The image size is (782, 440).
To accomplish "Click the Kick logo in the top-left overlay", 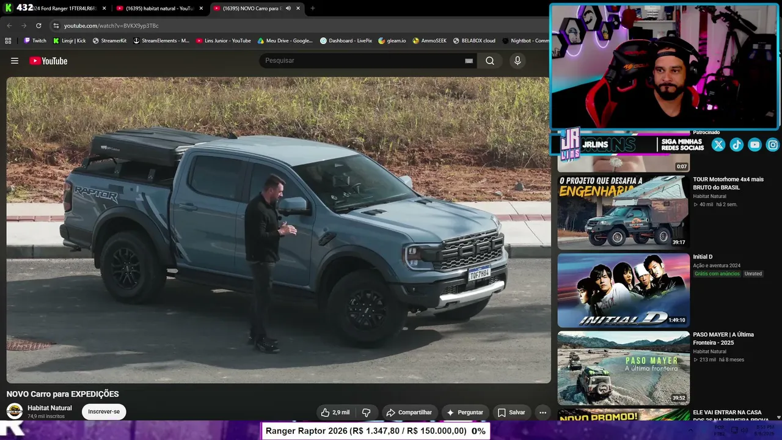I will pos(9,8).
